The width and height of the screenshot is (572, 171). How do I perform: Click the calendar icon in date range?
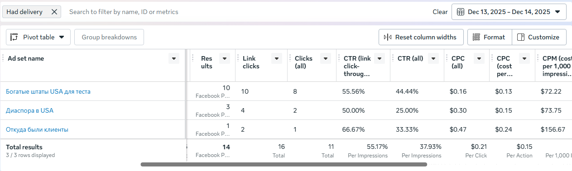coord(460,12)
